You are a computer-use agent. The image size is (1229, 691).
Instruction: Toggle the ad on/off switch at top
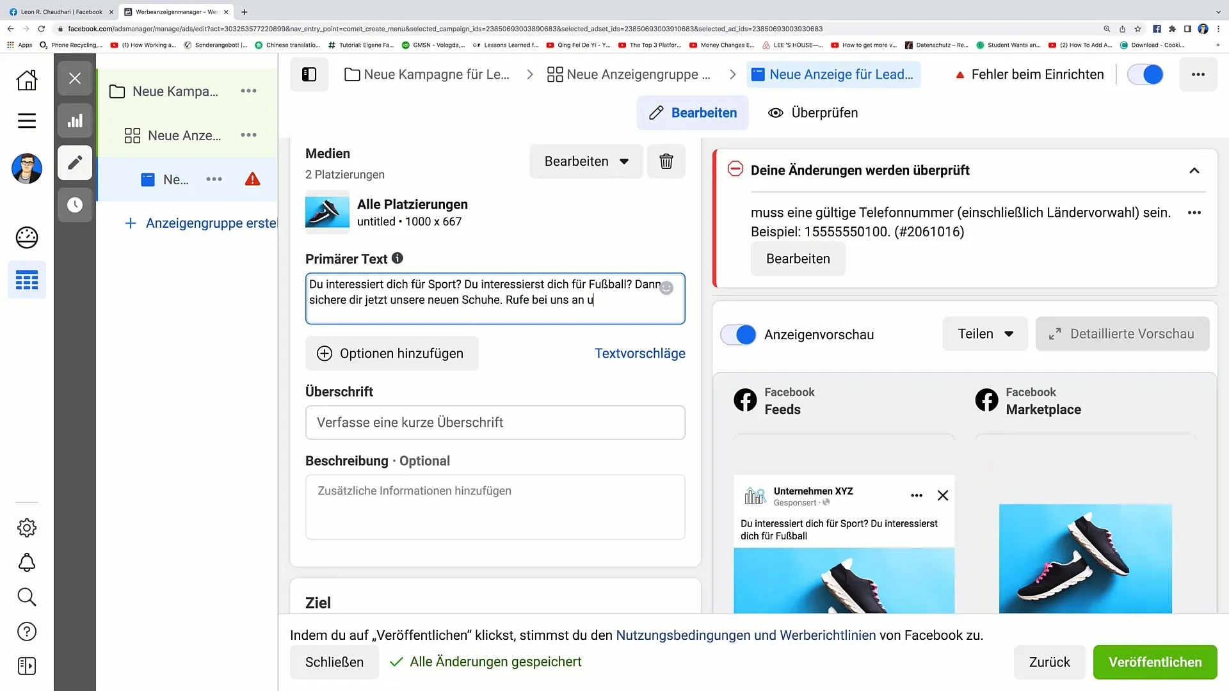[x=1145, y=74]
